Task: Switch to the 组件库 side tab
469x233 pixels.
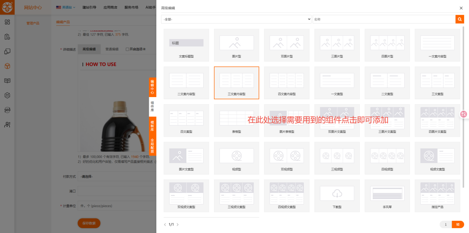Action: (x=153, y=107)
